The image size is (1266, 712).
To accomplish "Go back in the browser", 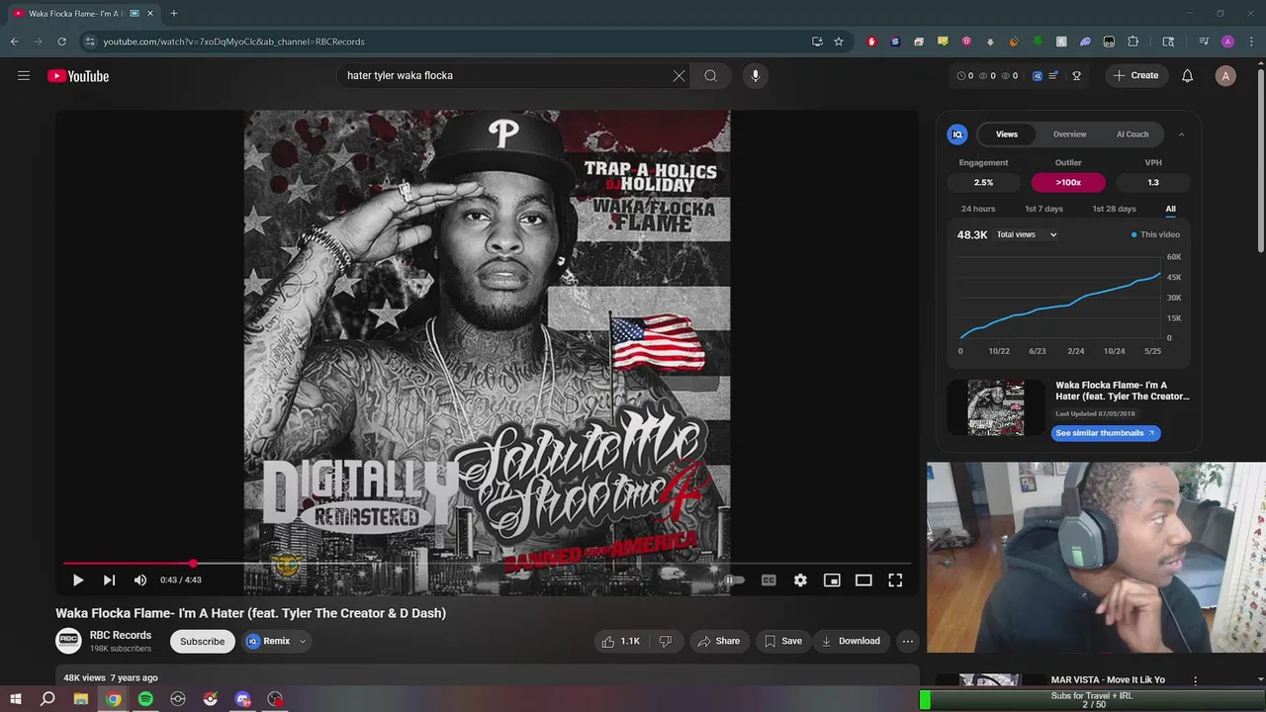I will (14, 42).
